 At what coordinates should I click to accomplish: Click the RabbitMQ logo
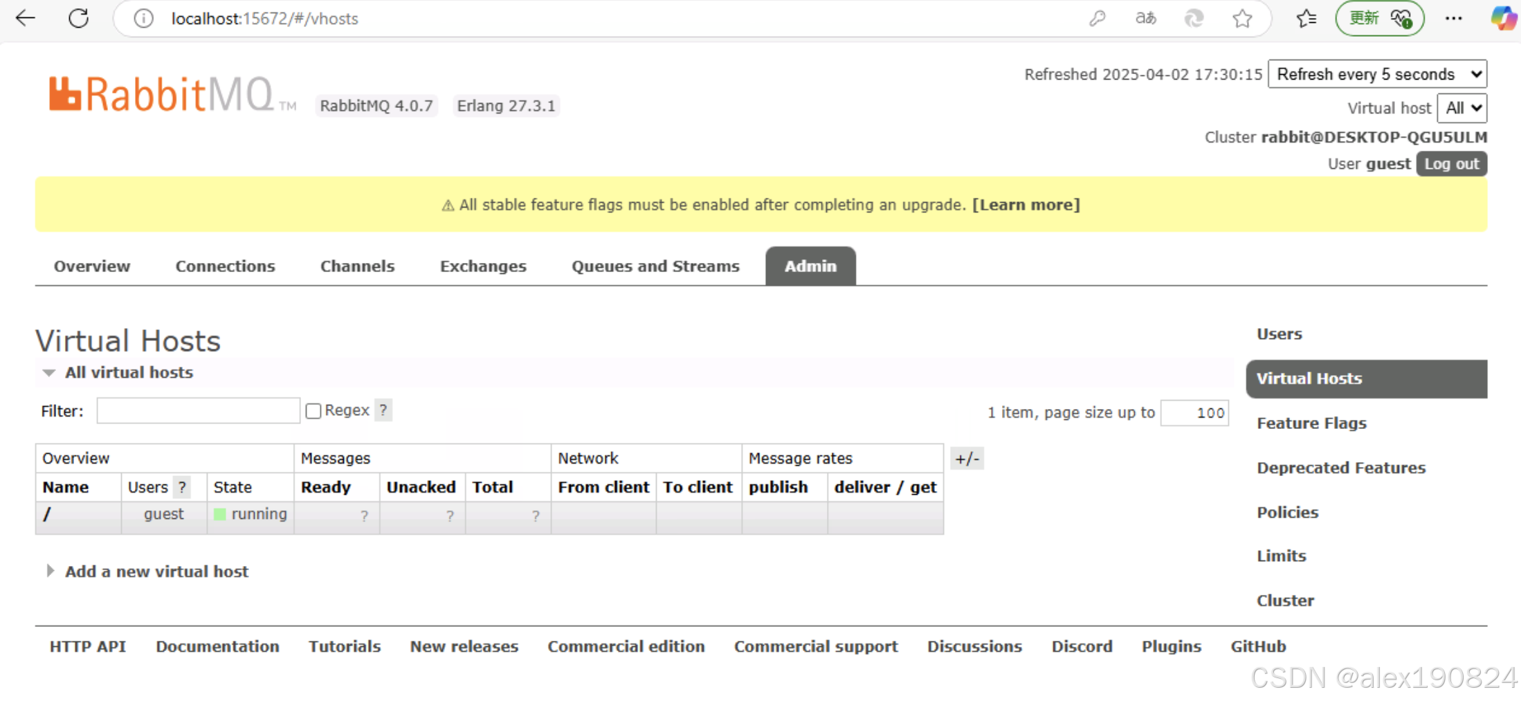pyautogui.click(x=172, y=94)
